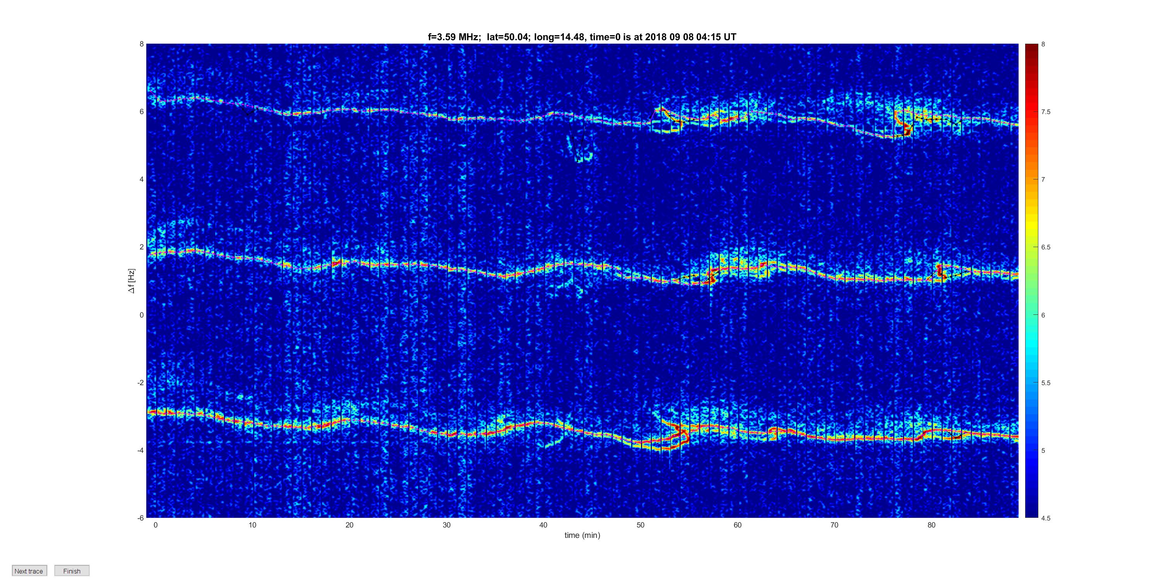Click the Finish button

tap(72, 571)
